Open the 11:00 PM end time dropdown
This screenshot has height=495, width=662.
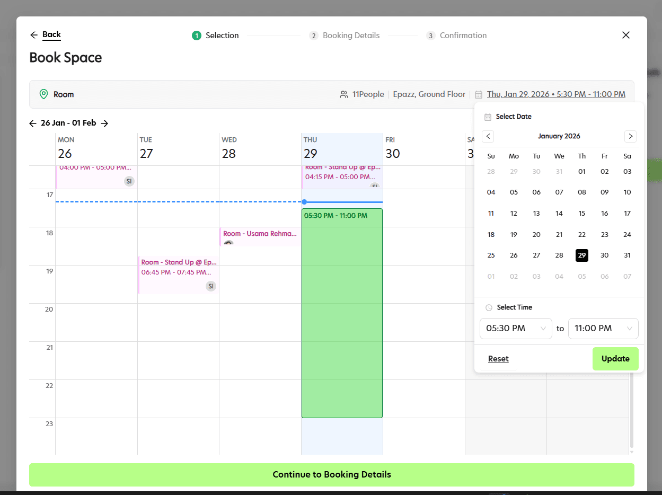pyautogui.click(x=603, y=329)
